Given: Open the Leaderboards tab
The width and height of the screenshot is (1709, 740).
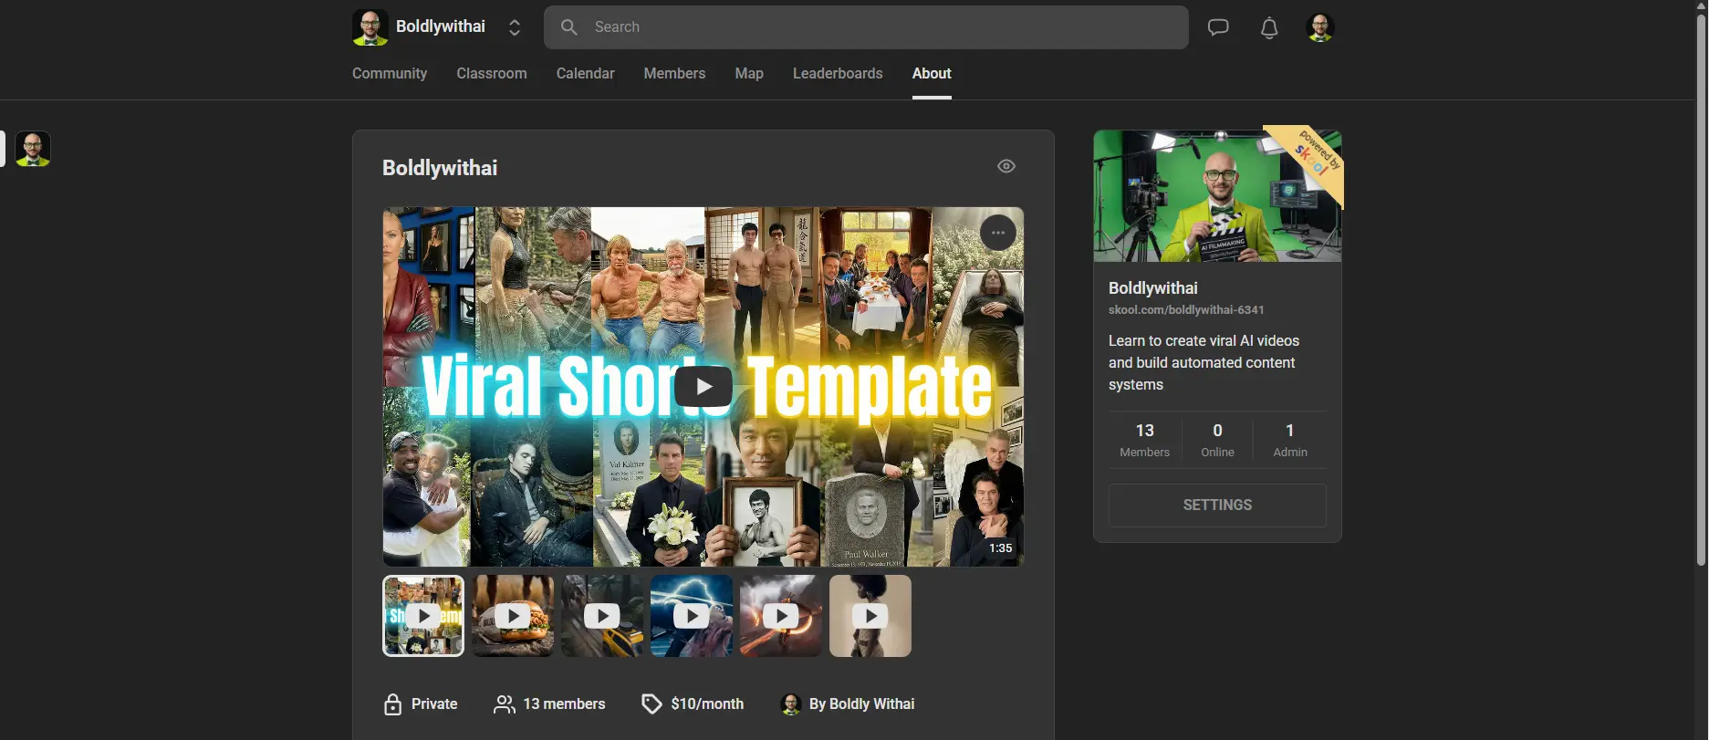Looking at the screenshot, I should pyautogui.click(x=838, y=73).
